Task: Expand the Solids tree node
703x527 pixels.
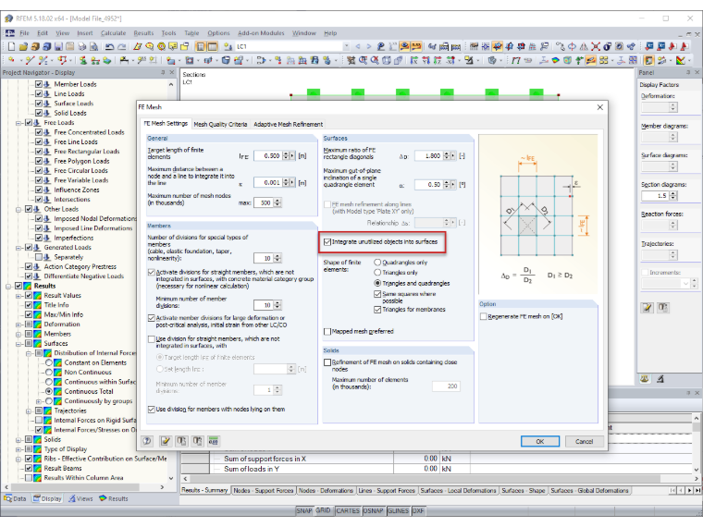Action: [x=18, y=439]
